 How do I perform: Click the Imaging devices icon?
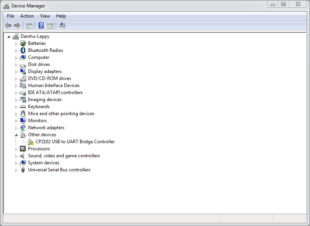pyautogui.click(x=23, y=100)
